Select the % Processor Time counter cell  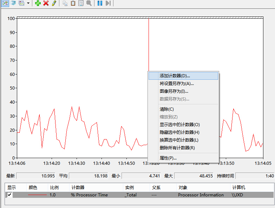pyautogui.click(x=89, y=195)
